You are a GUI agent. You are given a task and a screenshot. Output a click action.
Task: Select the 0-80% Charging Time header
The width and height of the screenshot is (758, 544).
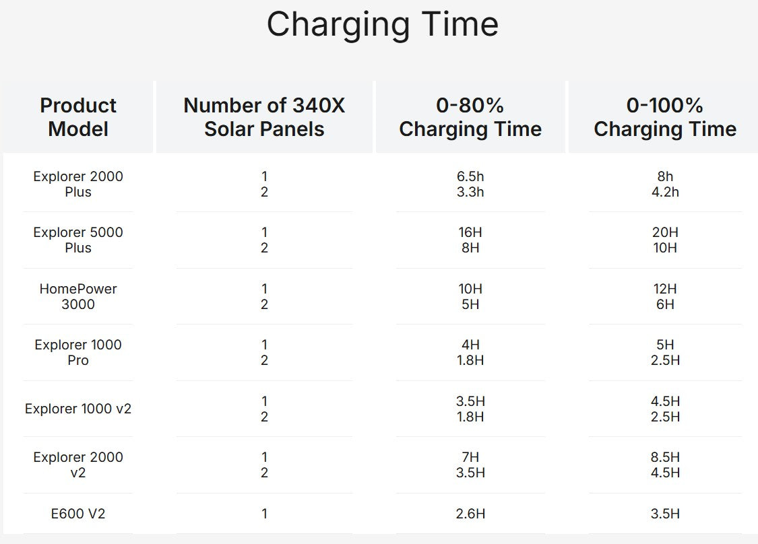click(x=470, y=117)
